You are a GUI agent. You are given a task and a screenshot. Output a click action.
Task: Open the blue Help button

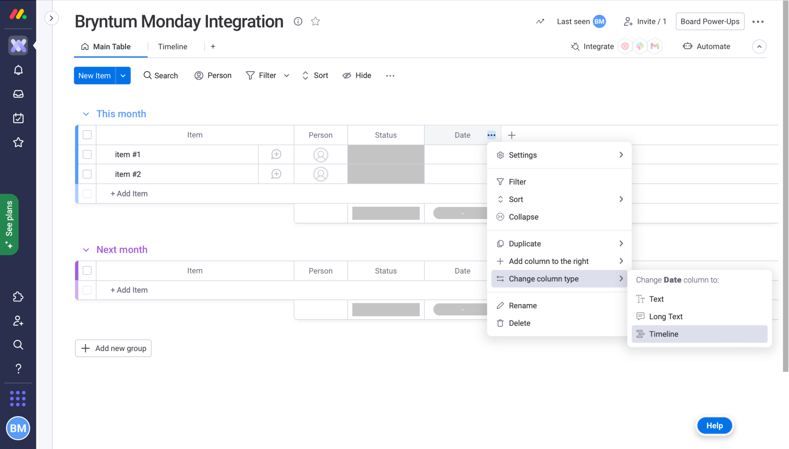(x=715, y=426)
